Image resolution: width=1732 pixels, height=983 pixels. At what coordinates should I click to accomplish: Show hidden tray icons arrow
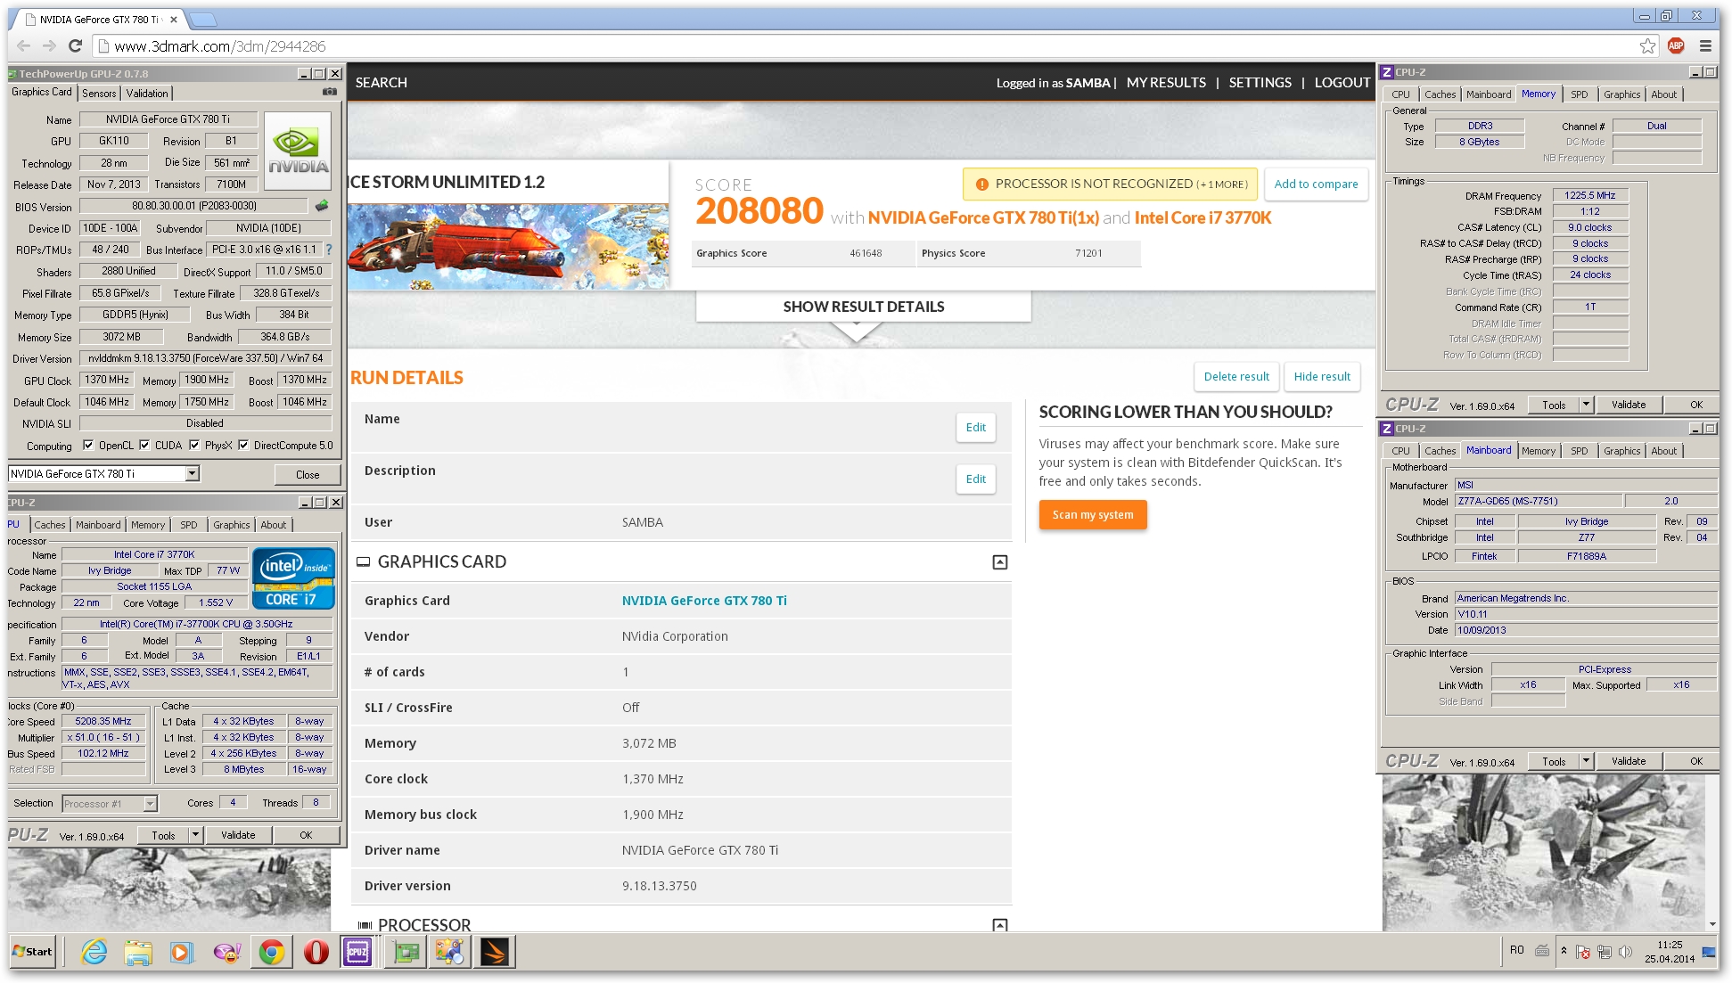1564,951
